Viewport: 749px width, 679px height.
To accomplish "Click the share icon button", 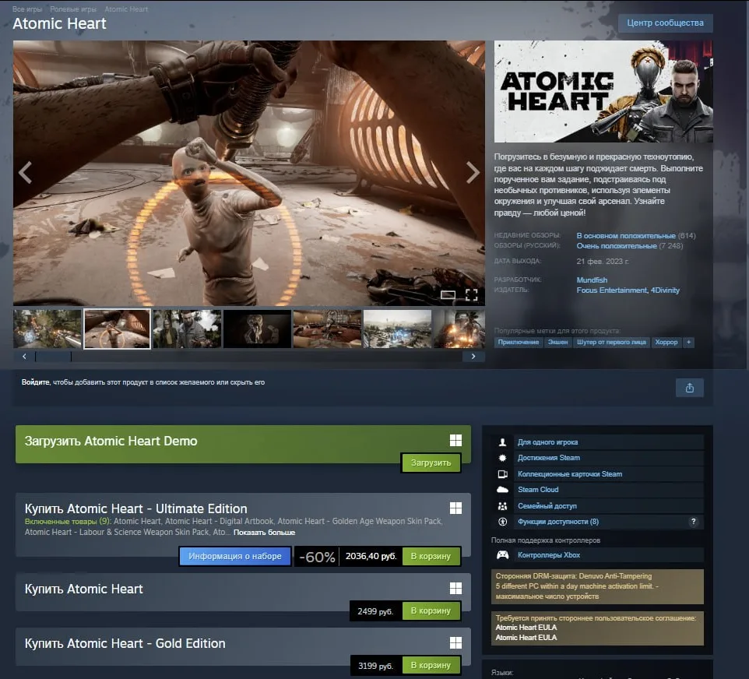I will click(689, 388).
